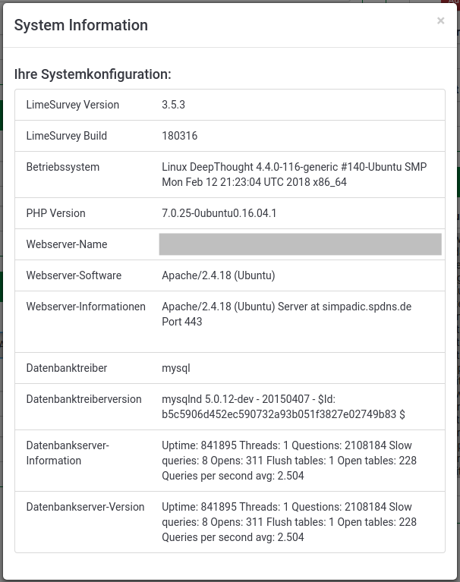Image resolution: width=460 pixels, height=582 pixels.
Task: Select the PHP Version label
Action: [x=55, y=213]
